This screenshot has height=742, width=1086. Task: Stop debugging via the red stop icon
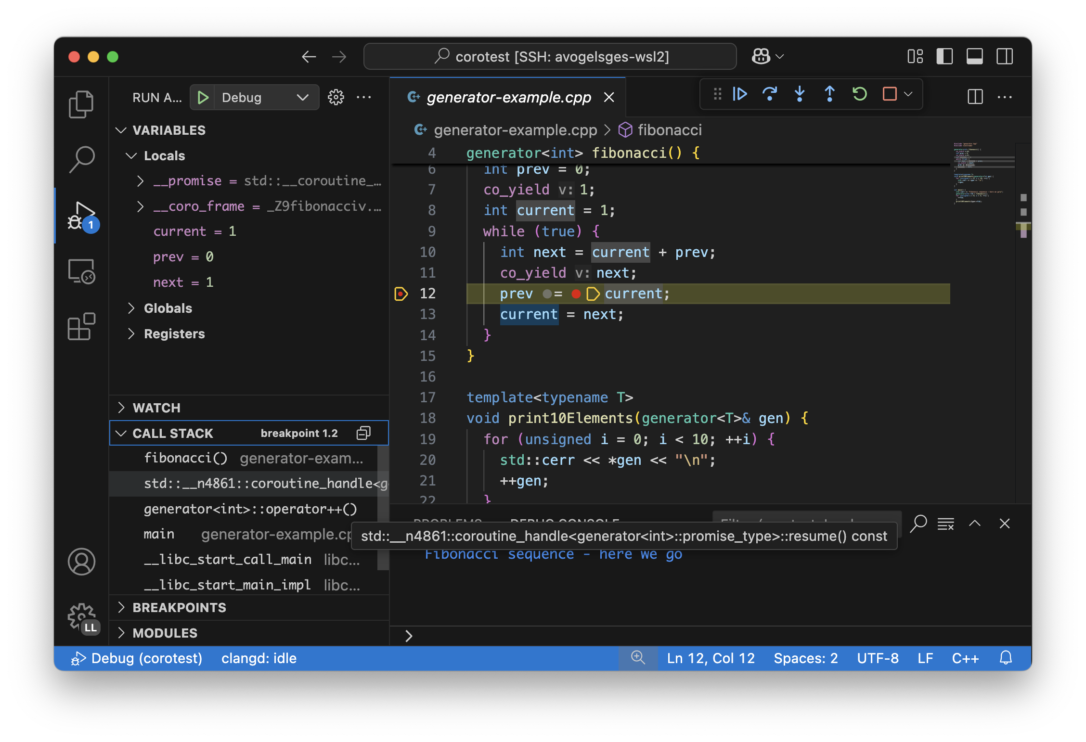click(889, 94)
